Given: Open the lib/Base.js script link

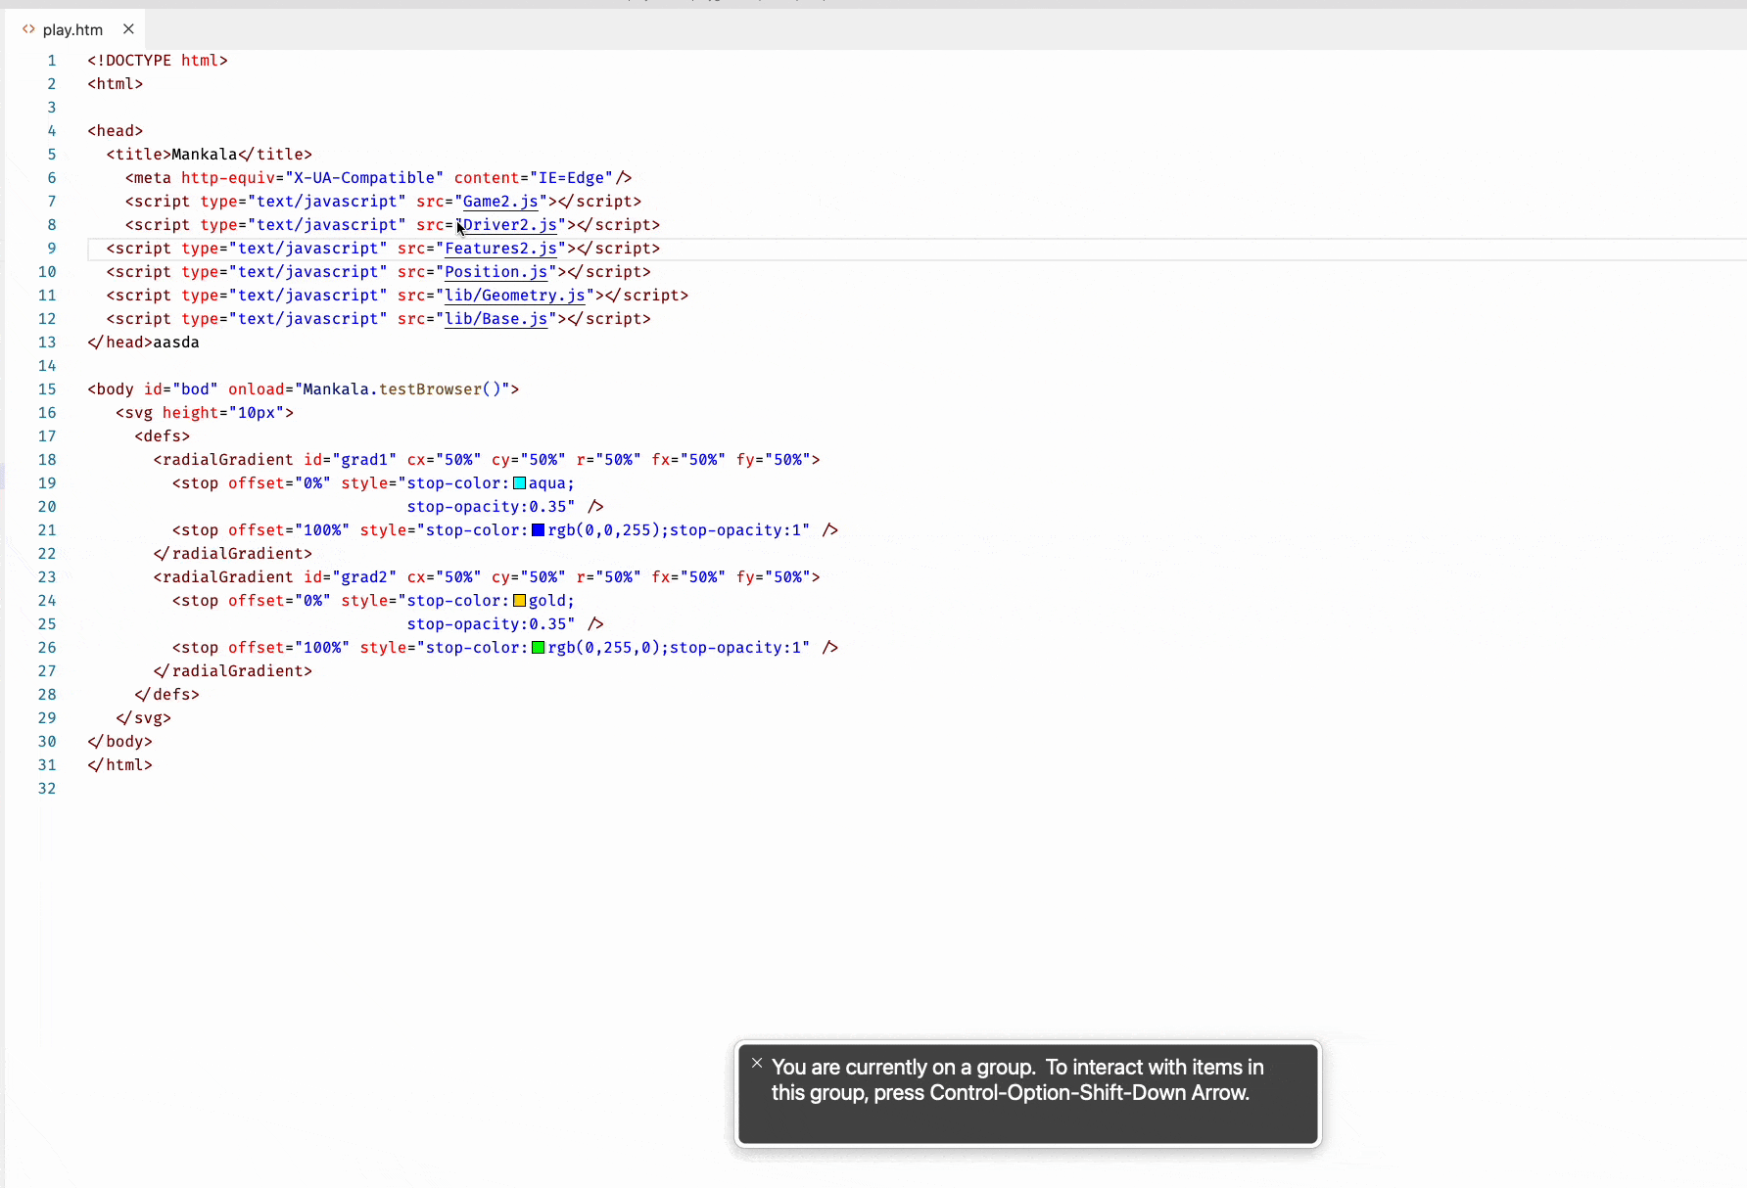Looking at the screenshot, I should point(496,319).
